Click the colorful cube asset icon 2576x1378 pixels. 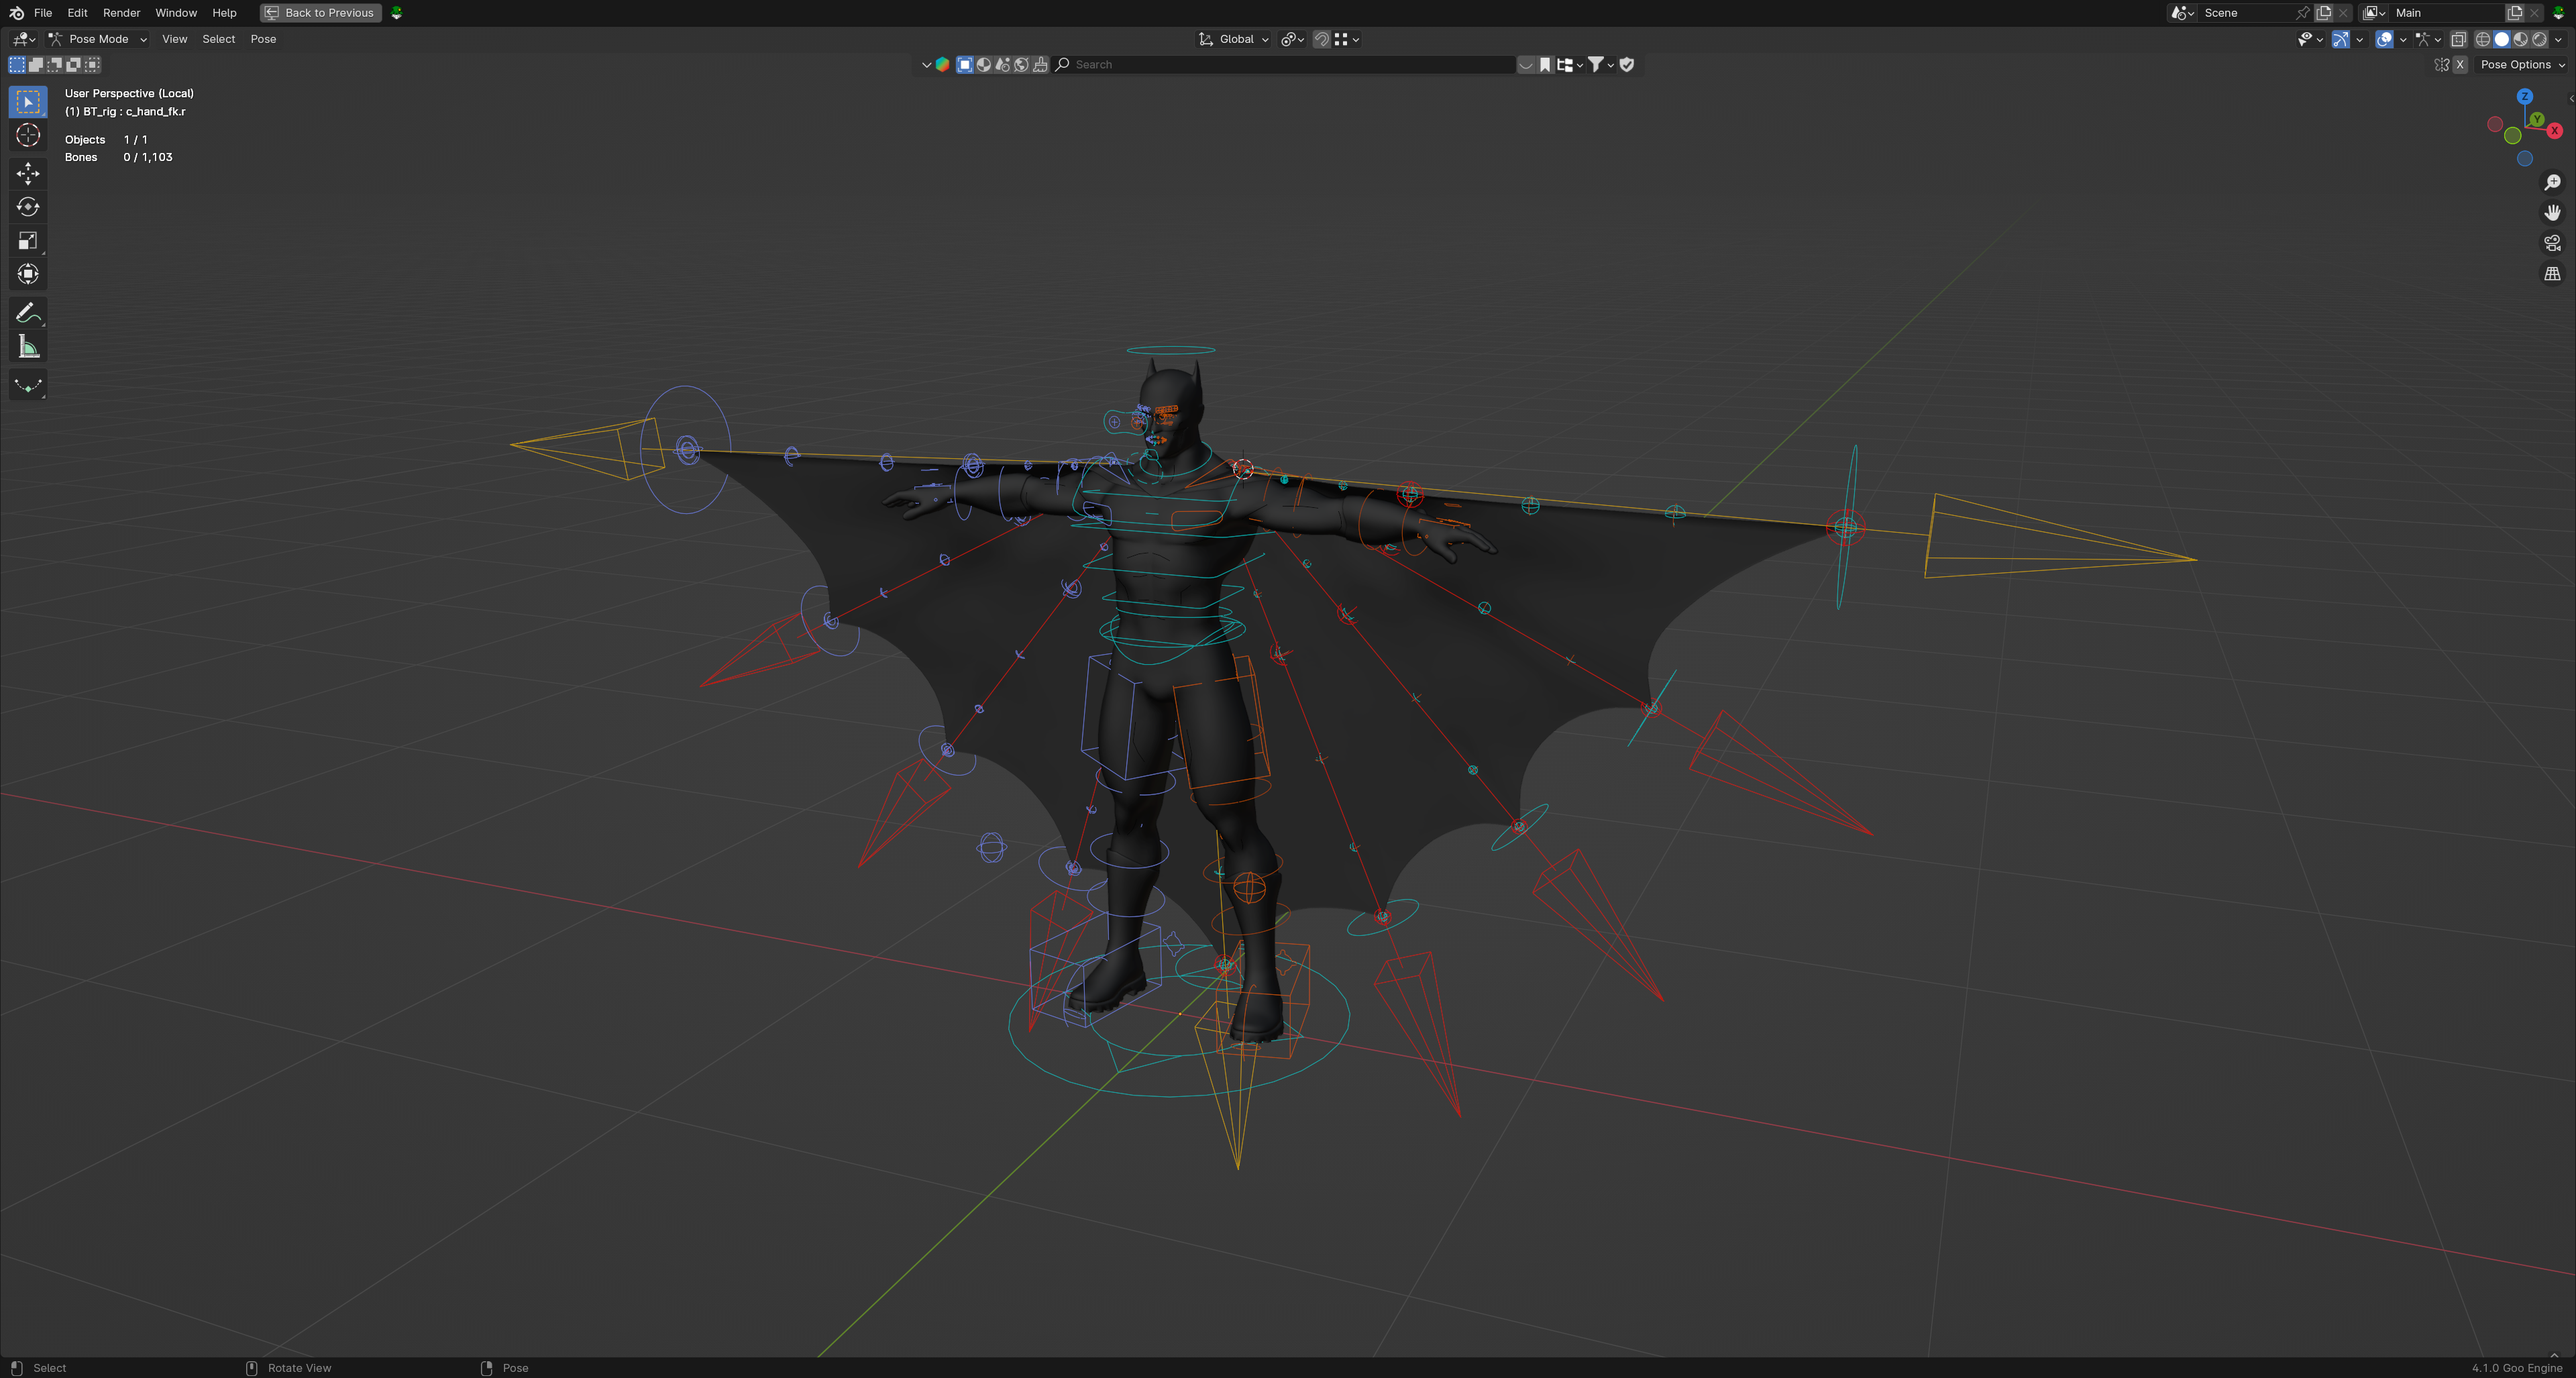tap(942, 65)
